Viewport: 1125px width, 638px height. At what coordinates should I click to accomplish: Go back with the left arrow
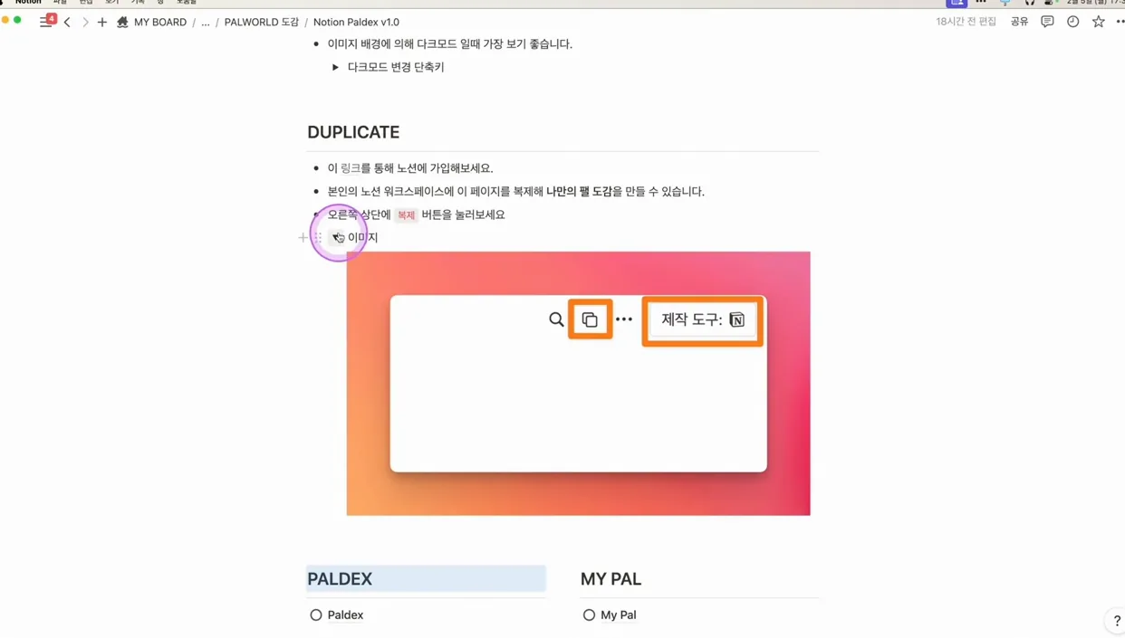[x=67, y=22]
